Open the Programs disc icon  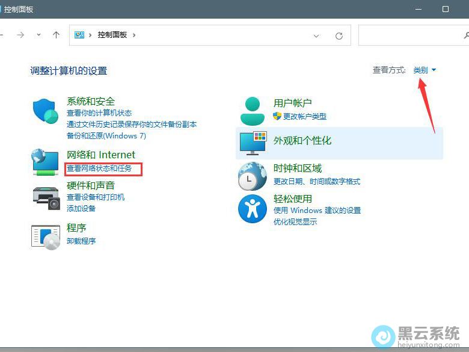tap(46, 236)
